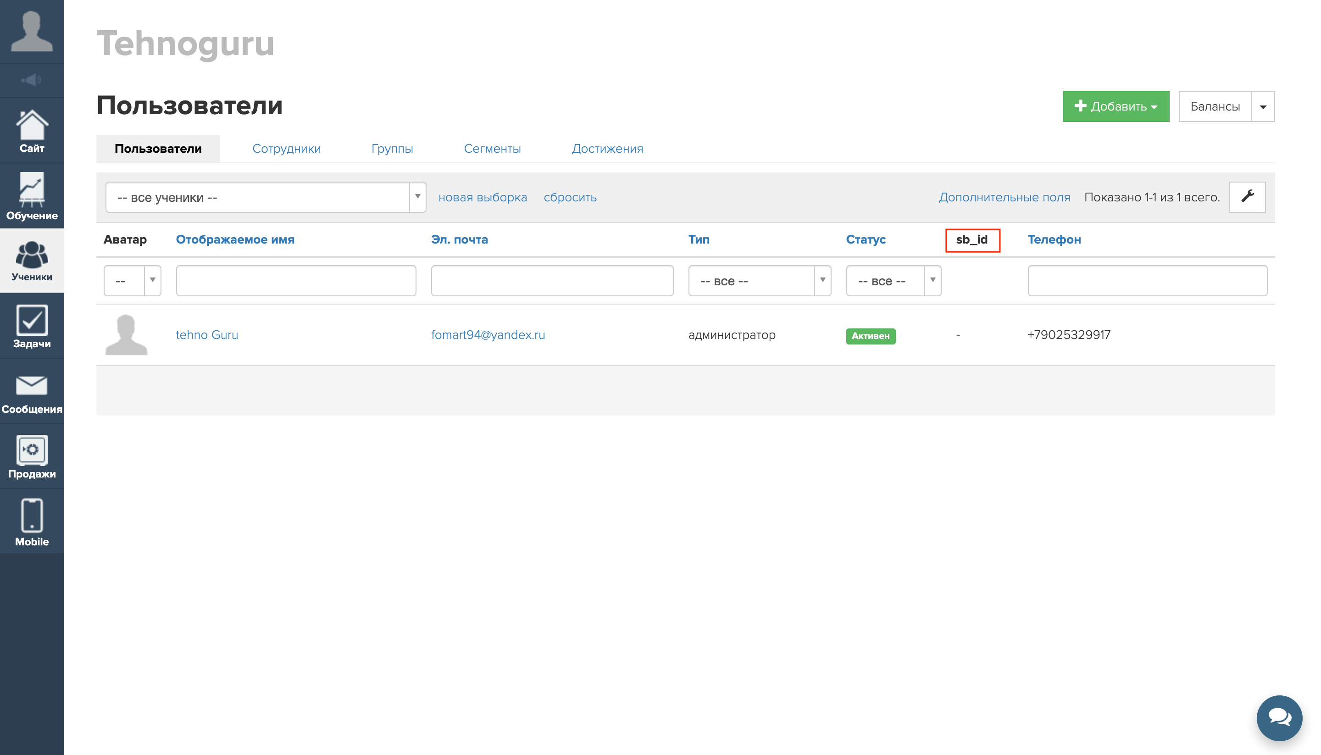Click the sb_id column header

[x=971, y=239]
